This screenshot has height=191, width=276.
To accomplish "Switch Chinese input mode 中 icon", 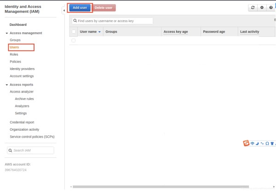I will [x=252, y=144].
